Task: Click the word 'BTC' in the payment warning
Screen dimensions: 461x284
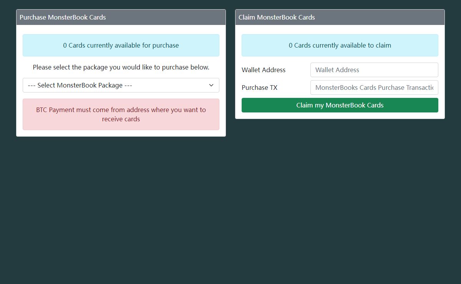Action: 42,110
